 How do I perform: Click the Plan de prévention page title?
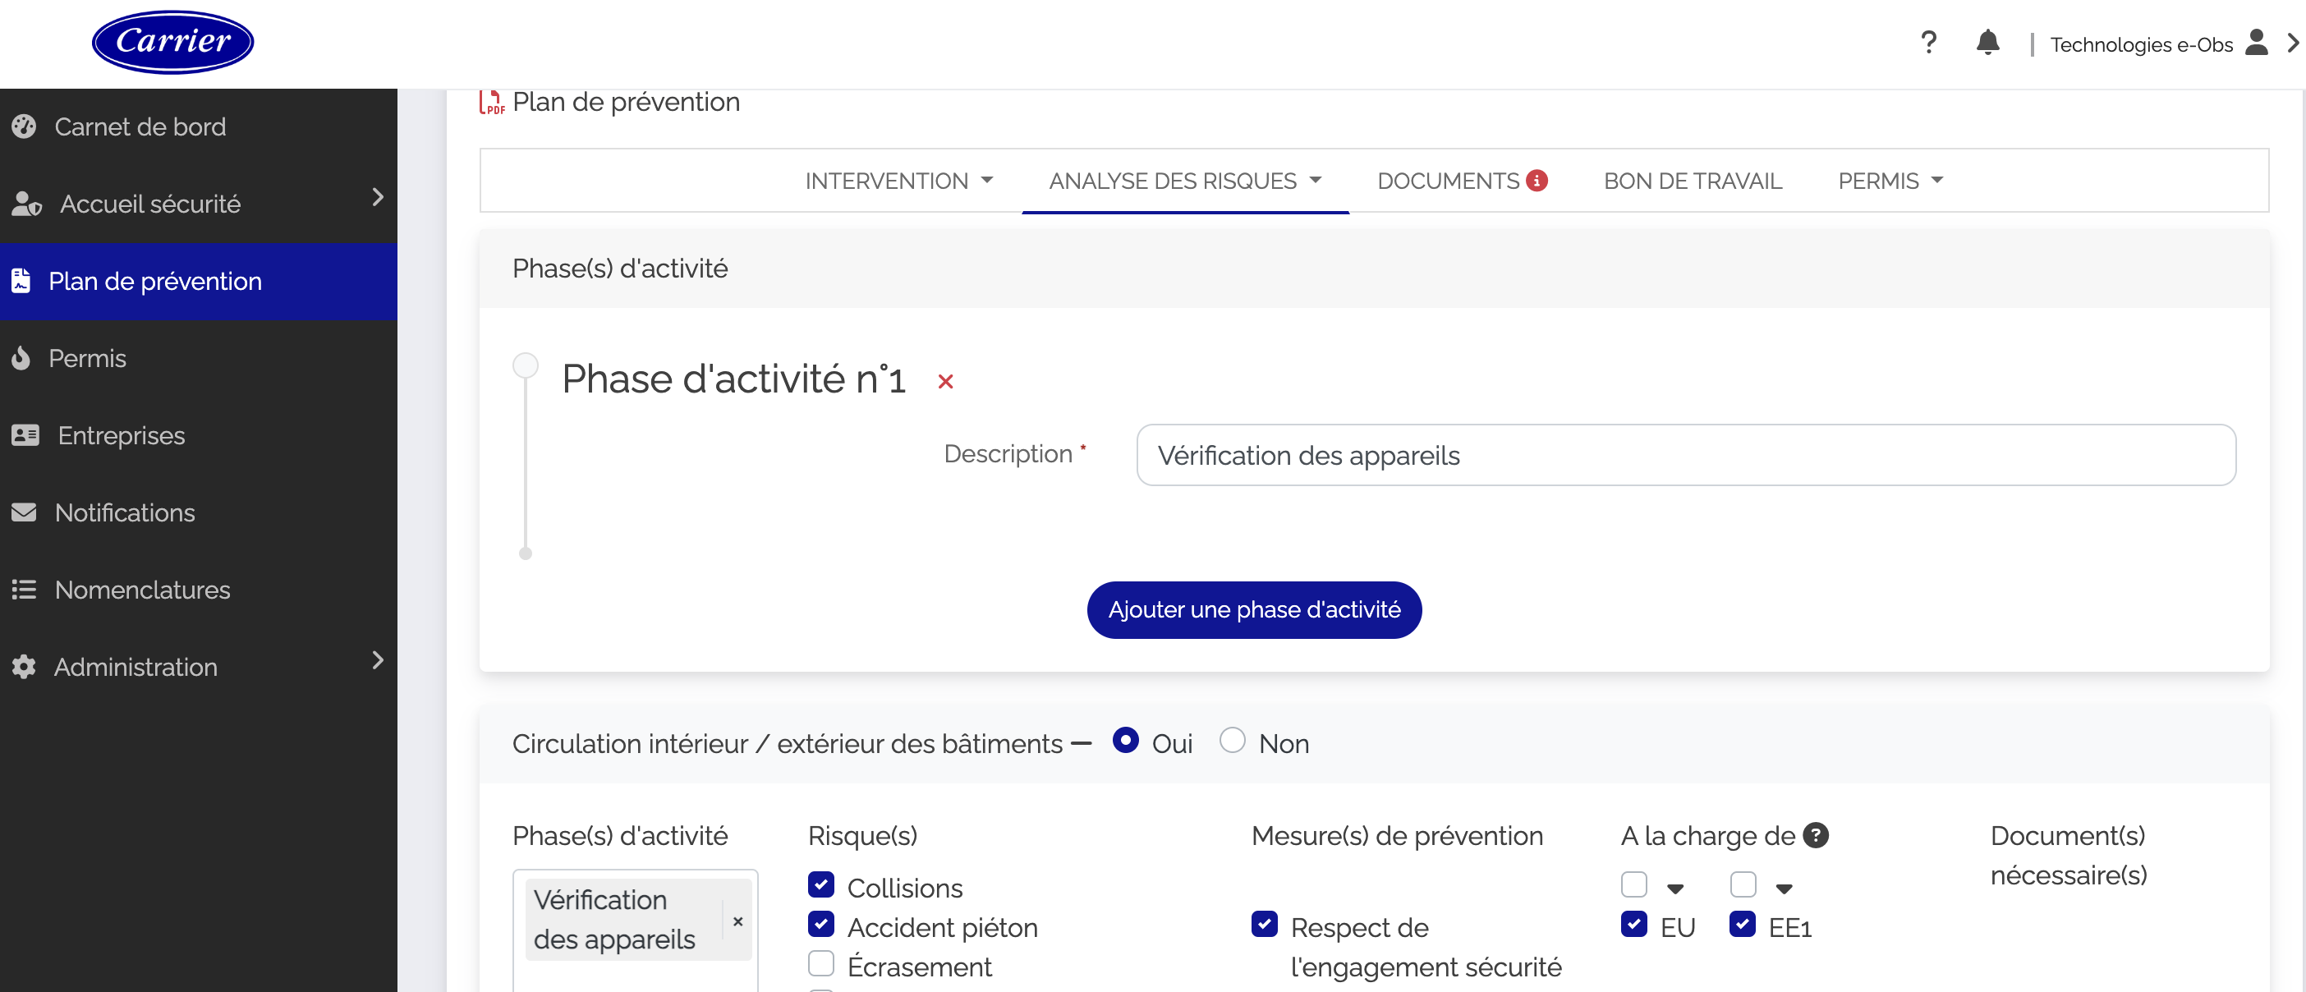click(626, 102)
